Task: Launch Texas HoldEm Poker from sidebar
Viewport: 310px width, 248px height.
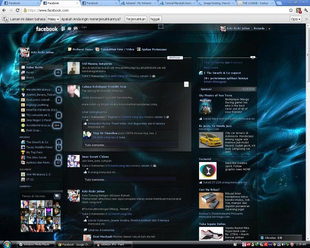Action: [39, 147]
